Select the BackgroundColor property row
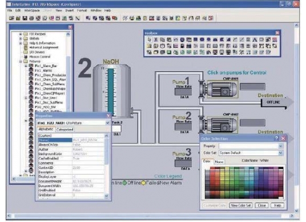Image resolution: width=306 pixels, height=222 pixels. 71,154
